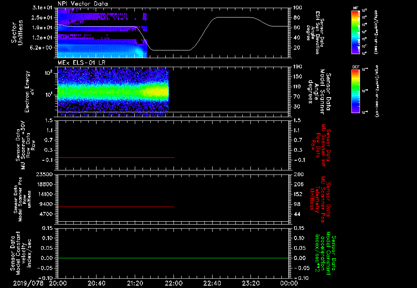Click the '23:20' time axis label
Image resolution: width=417 pixels, height=288 pixels.
pyautogui.click(x=250, y=283)
